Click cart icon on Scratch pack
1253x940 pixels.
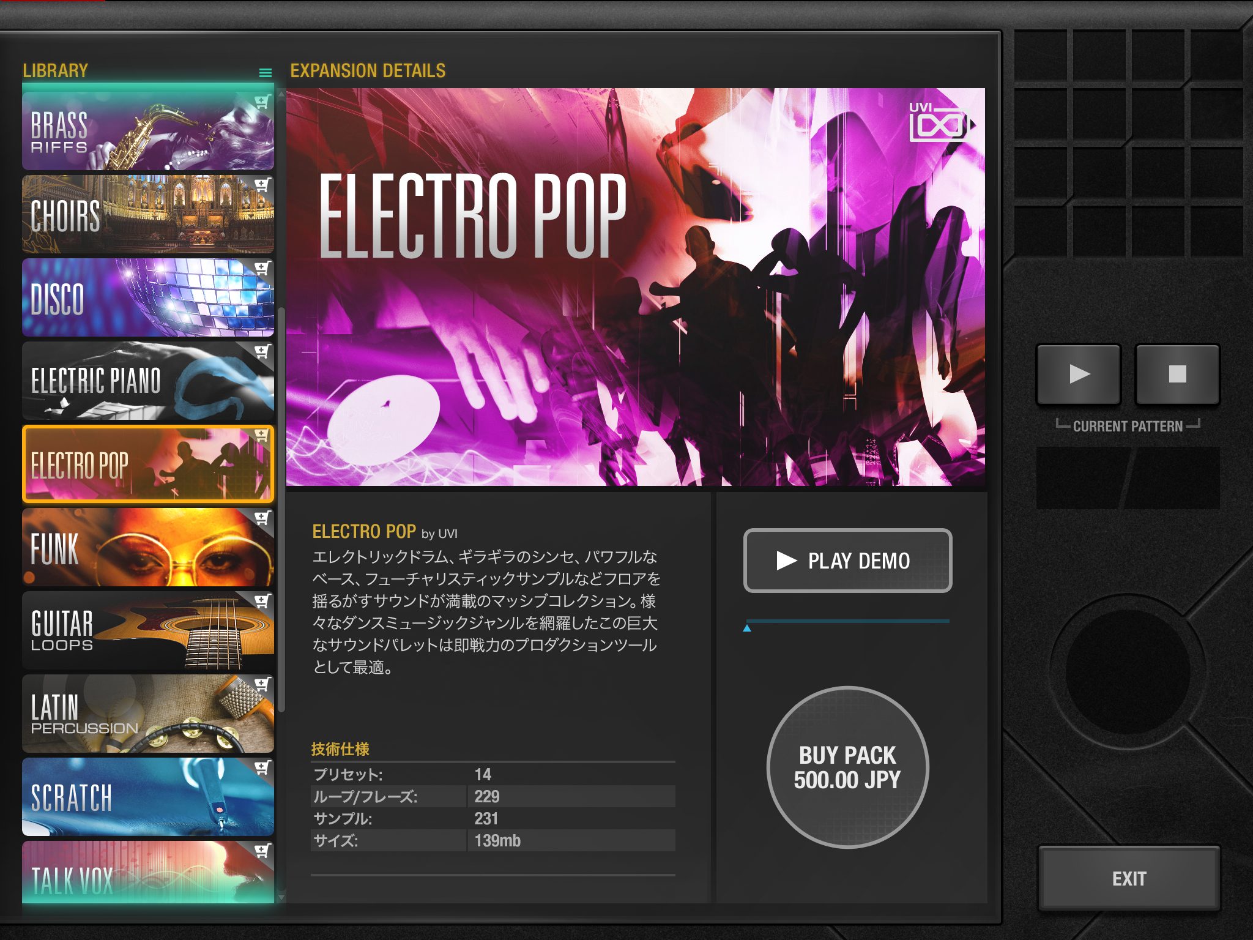[x=262, y=767]
